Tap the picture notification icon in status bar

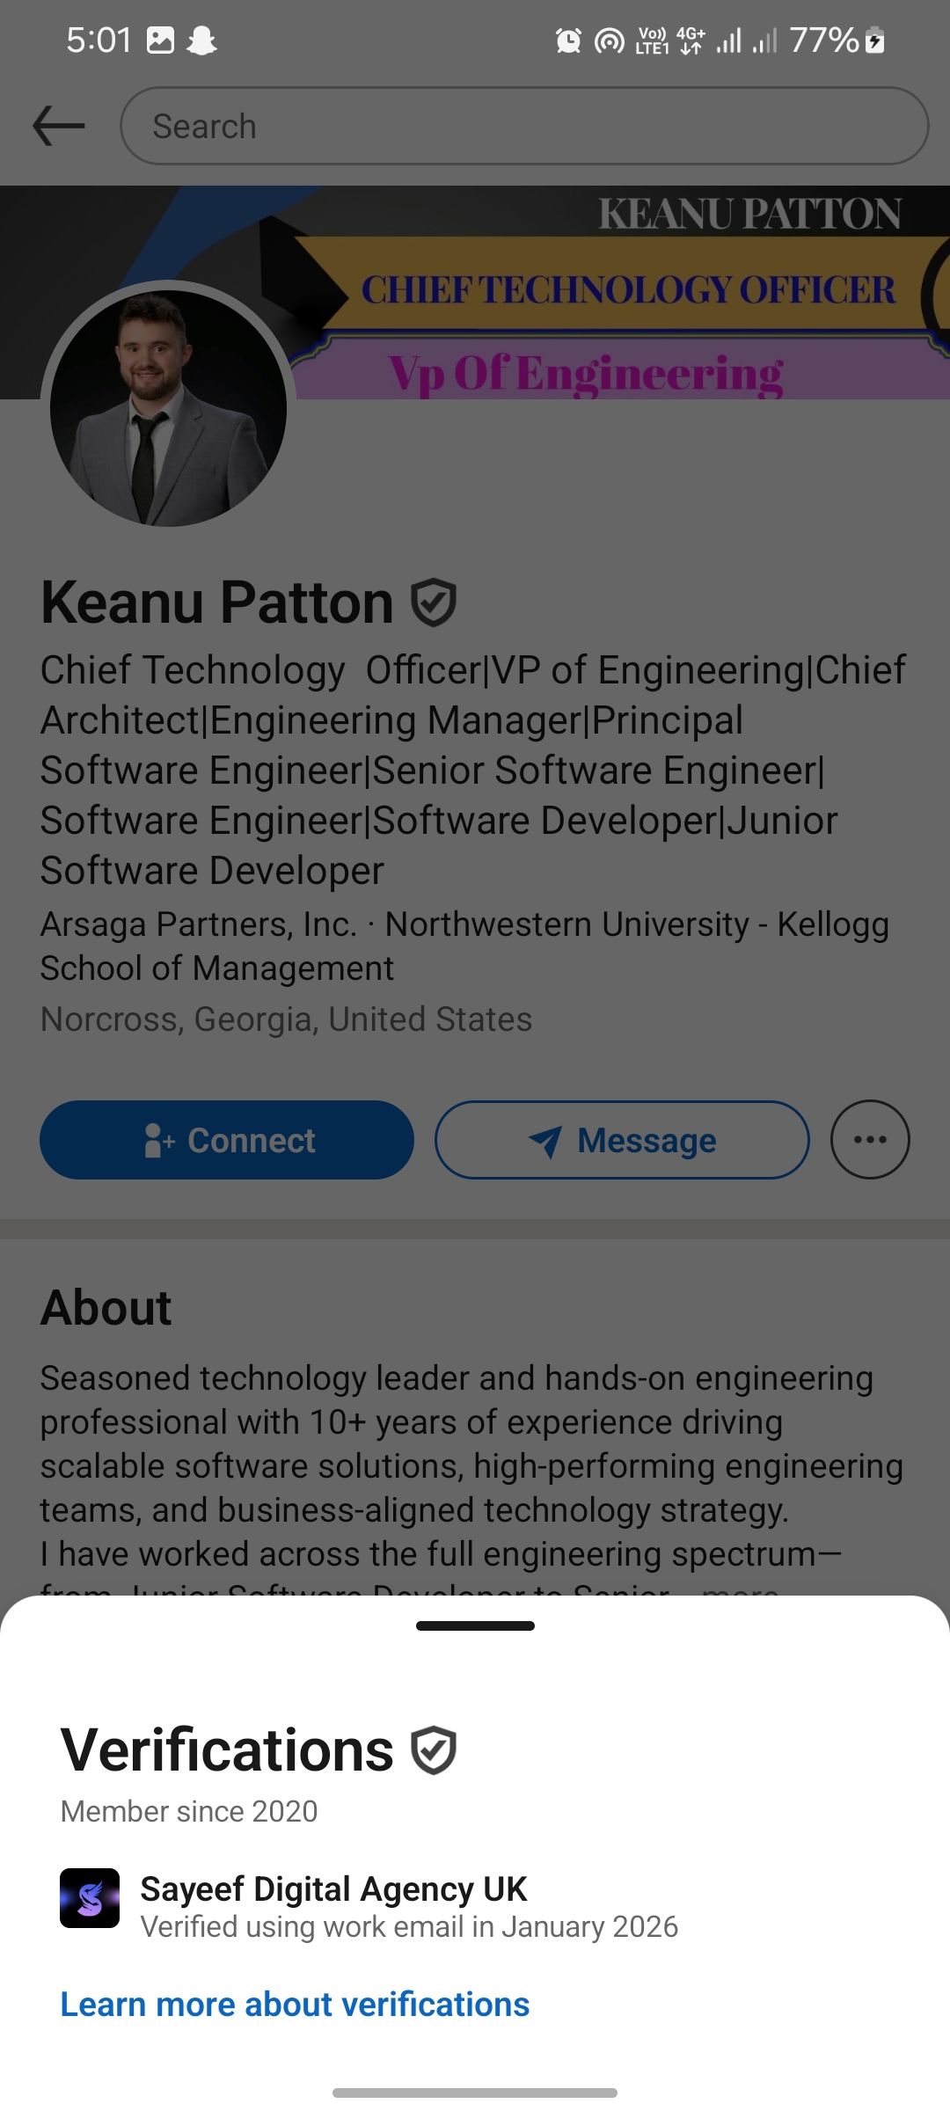coord(160,40)
